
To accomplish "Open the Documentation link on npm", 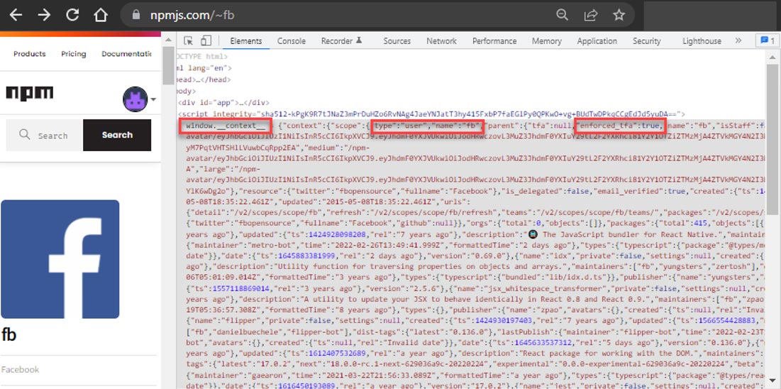I will tap(126, 54).
